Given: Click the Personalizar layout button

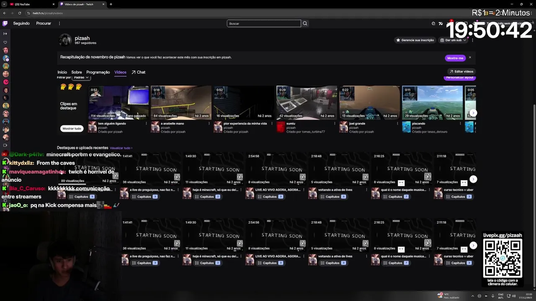Looking at the screenshot, I should pyautogui.click(x=459, y=78).
